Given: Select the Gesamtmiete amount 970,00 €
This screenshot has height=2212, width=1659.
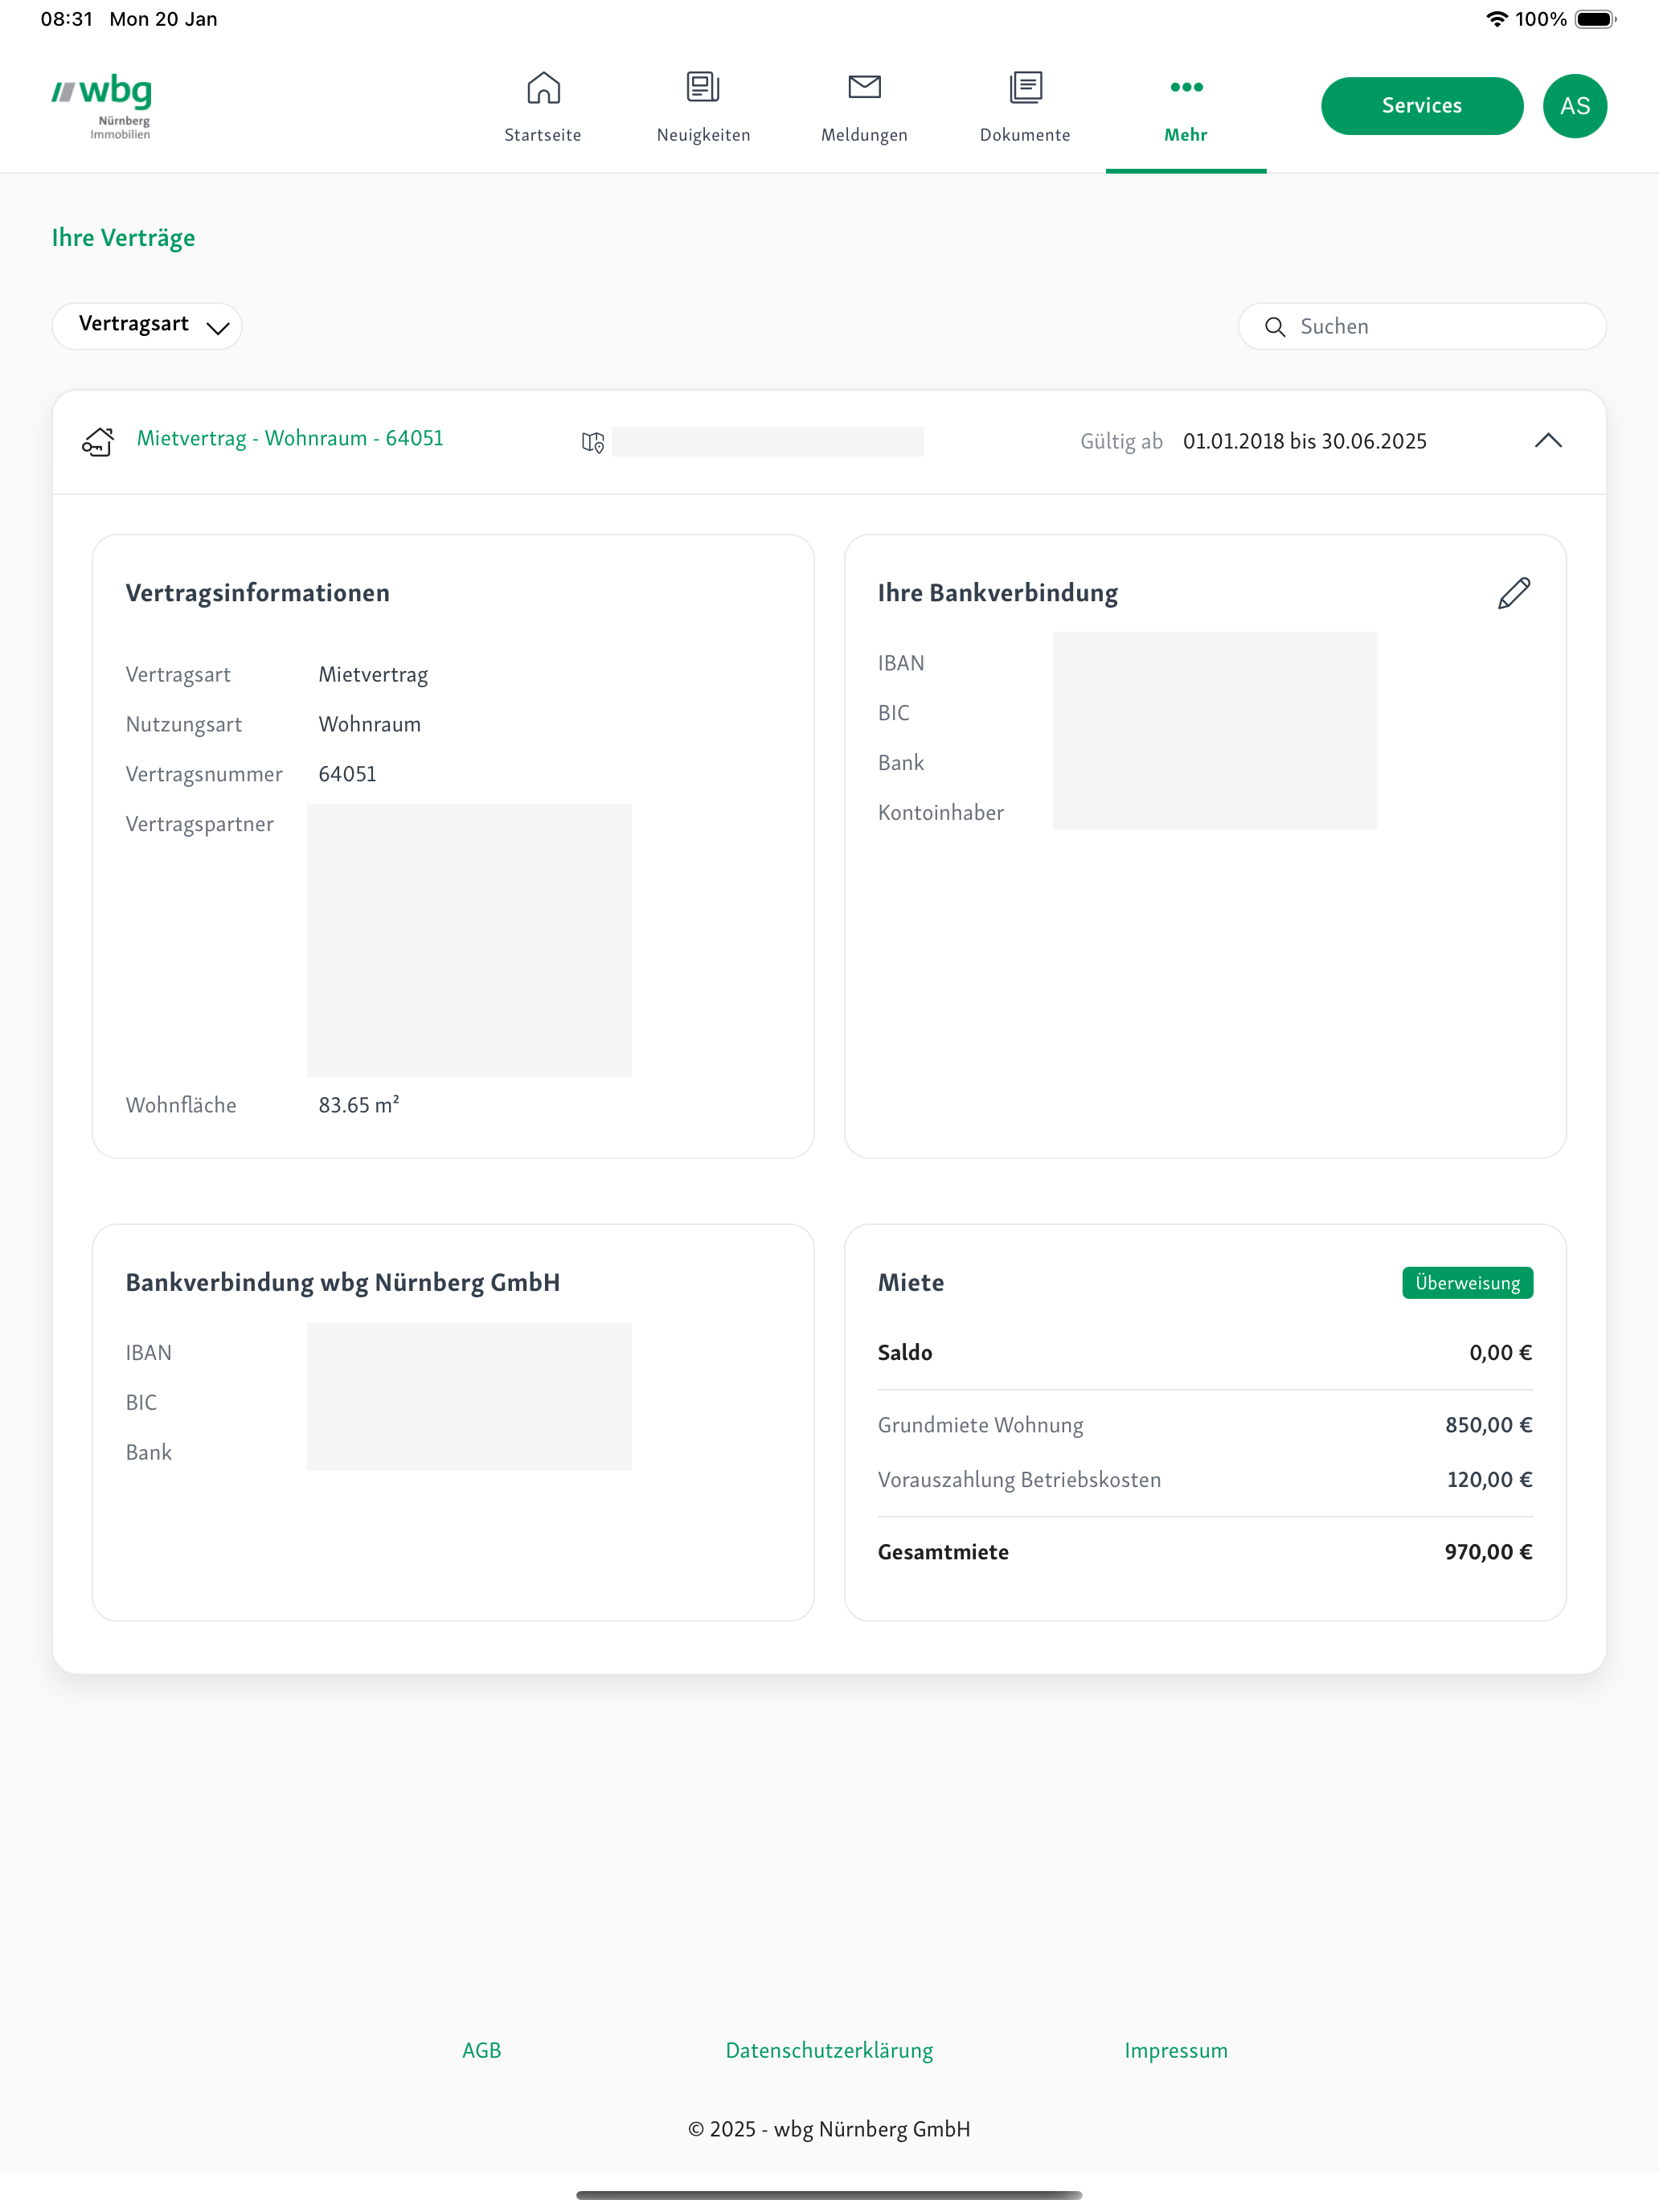Looking at the screenshot, I should coord(1488,1552).
